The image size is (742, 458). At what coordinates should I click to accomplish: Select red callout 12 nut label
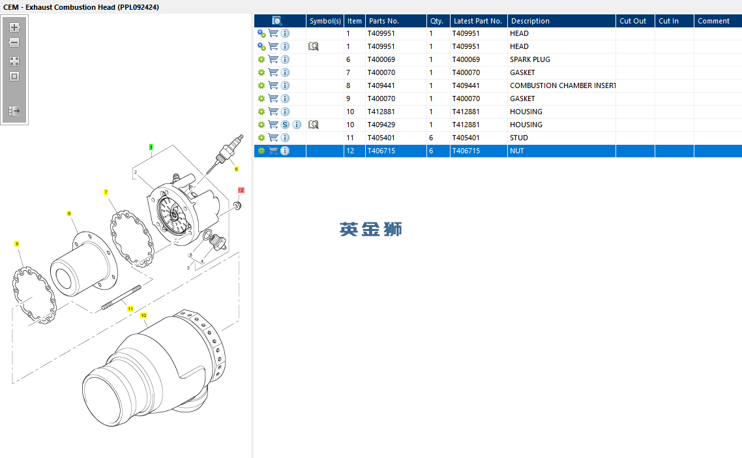click(x=241, y=190)
